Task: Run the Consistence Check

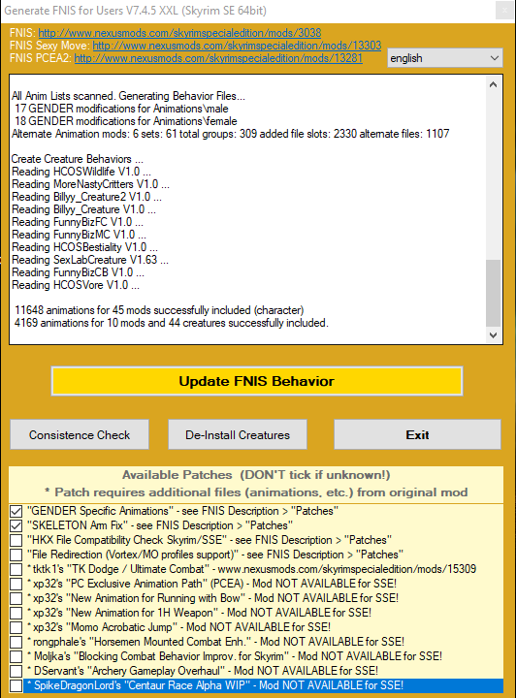Action: coord(80,434)
